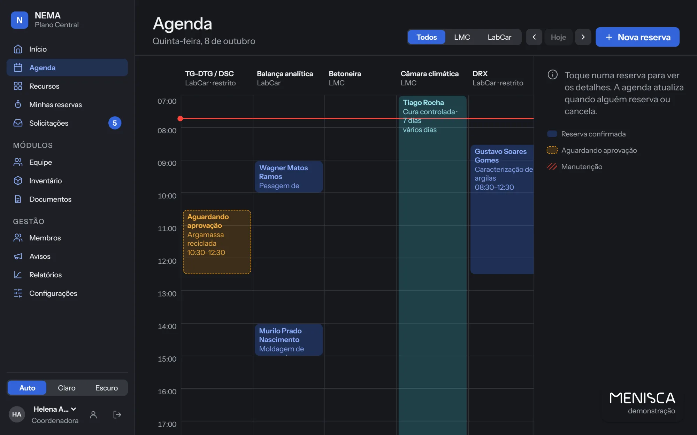Open Aguardando aprovação Argamassa reciclada reservation
697x435 pixels.
point(217,242)
